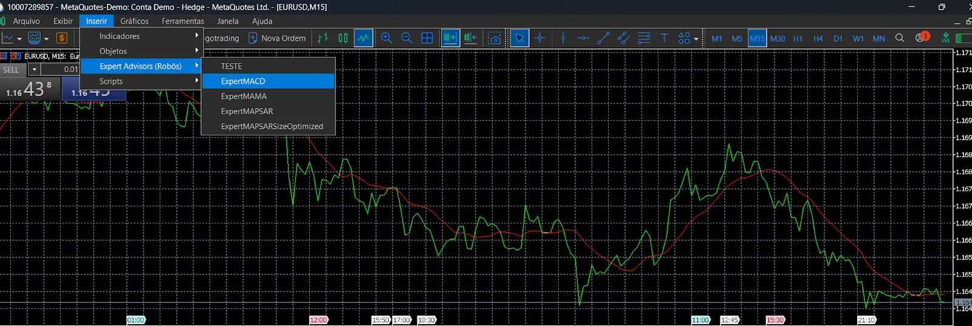Viewport: 972px width, 326px height.
Task: Click the 1.16 43 sell price tile
Action: pos(29,89)
